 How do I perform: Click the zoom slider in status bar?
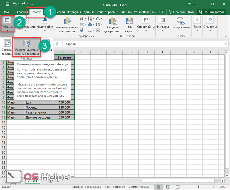(198, 187)
